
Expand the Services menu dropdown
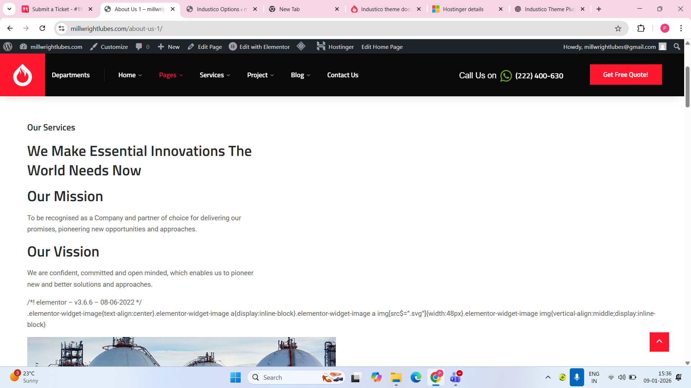[215, 75]
